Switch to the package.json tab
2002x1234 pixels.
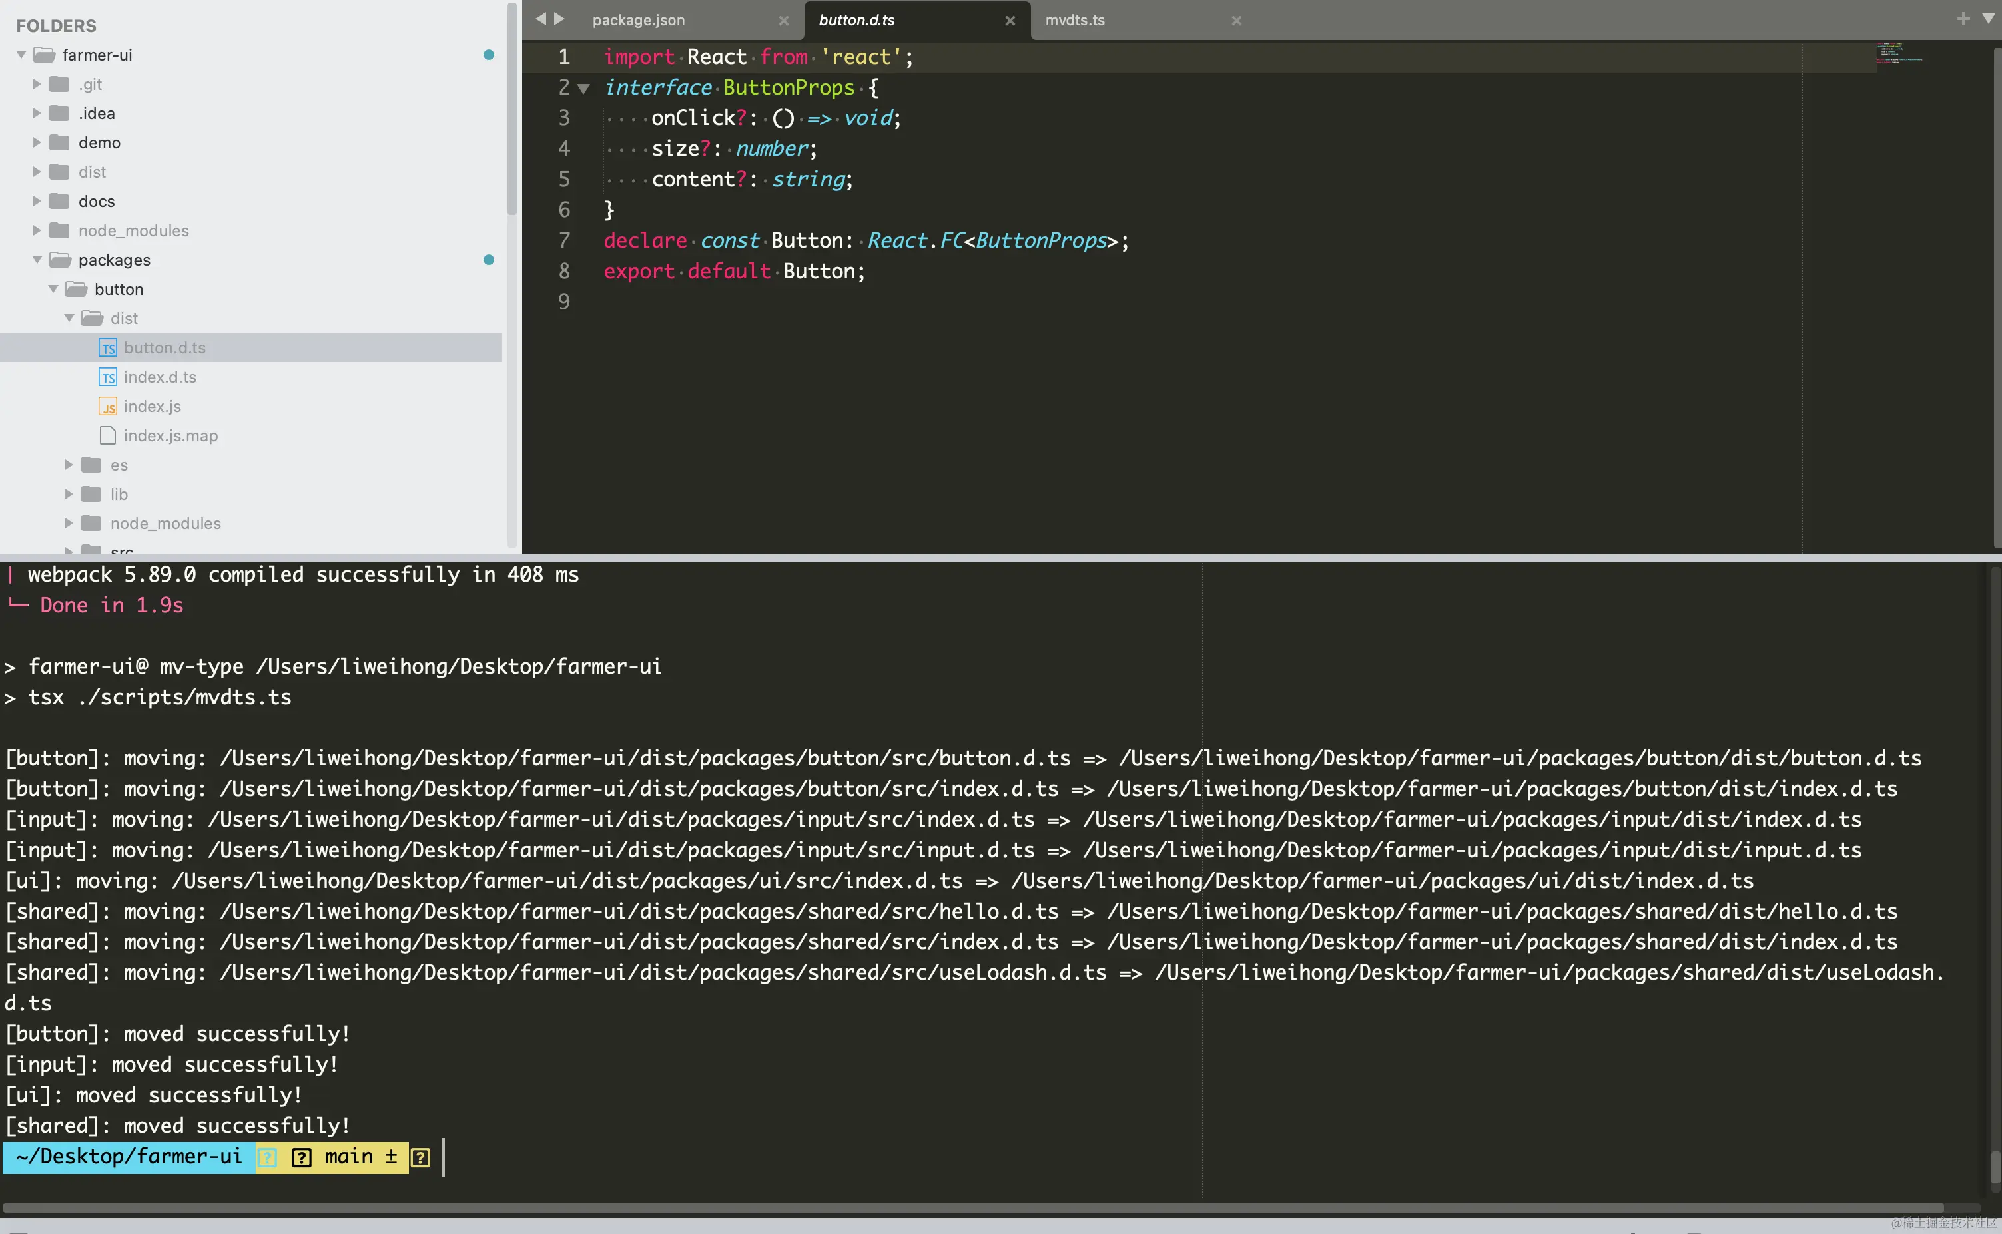(639, 21)
